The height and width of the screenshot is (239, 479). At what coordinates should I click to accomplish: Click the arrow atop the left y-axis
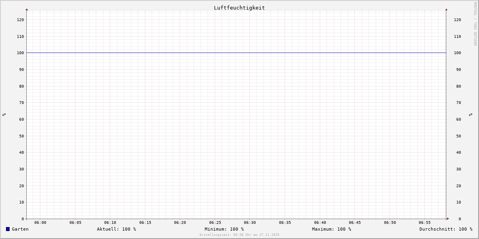pyautogui.click(x=27, y=9)
